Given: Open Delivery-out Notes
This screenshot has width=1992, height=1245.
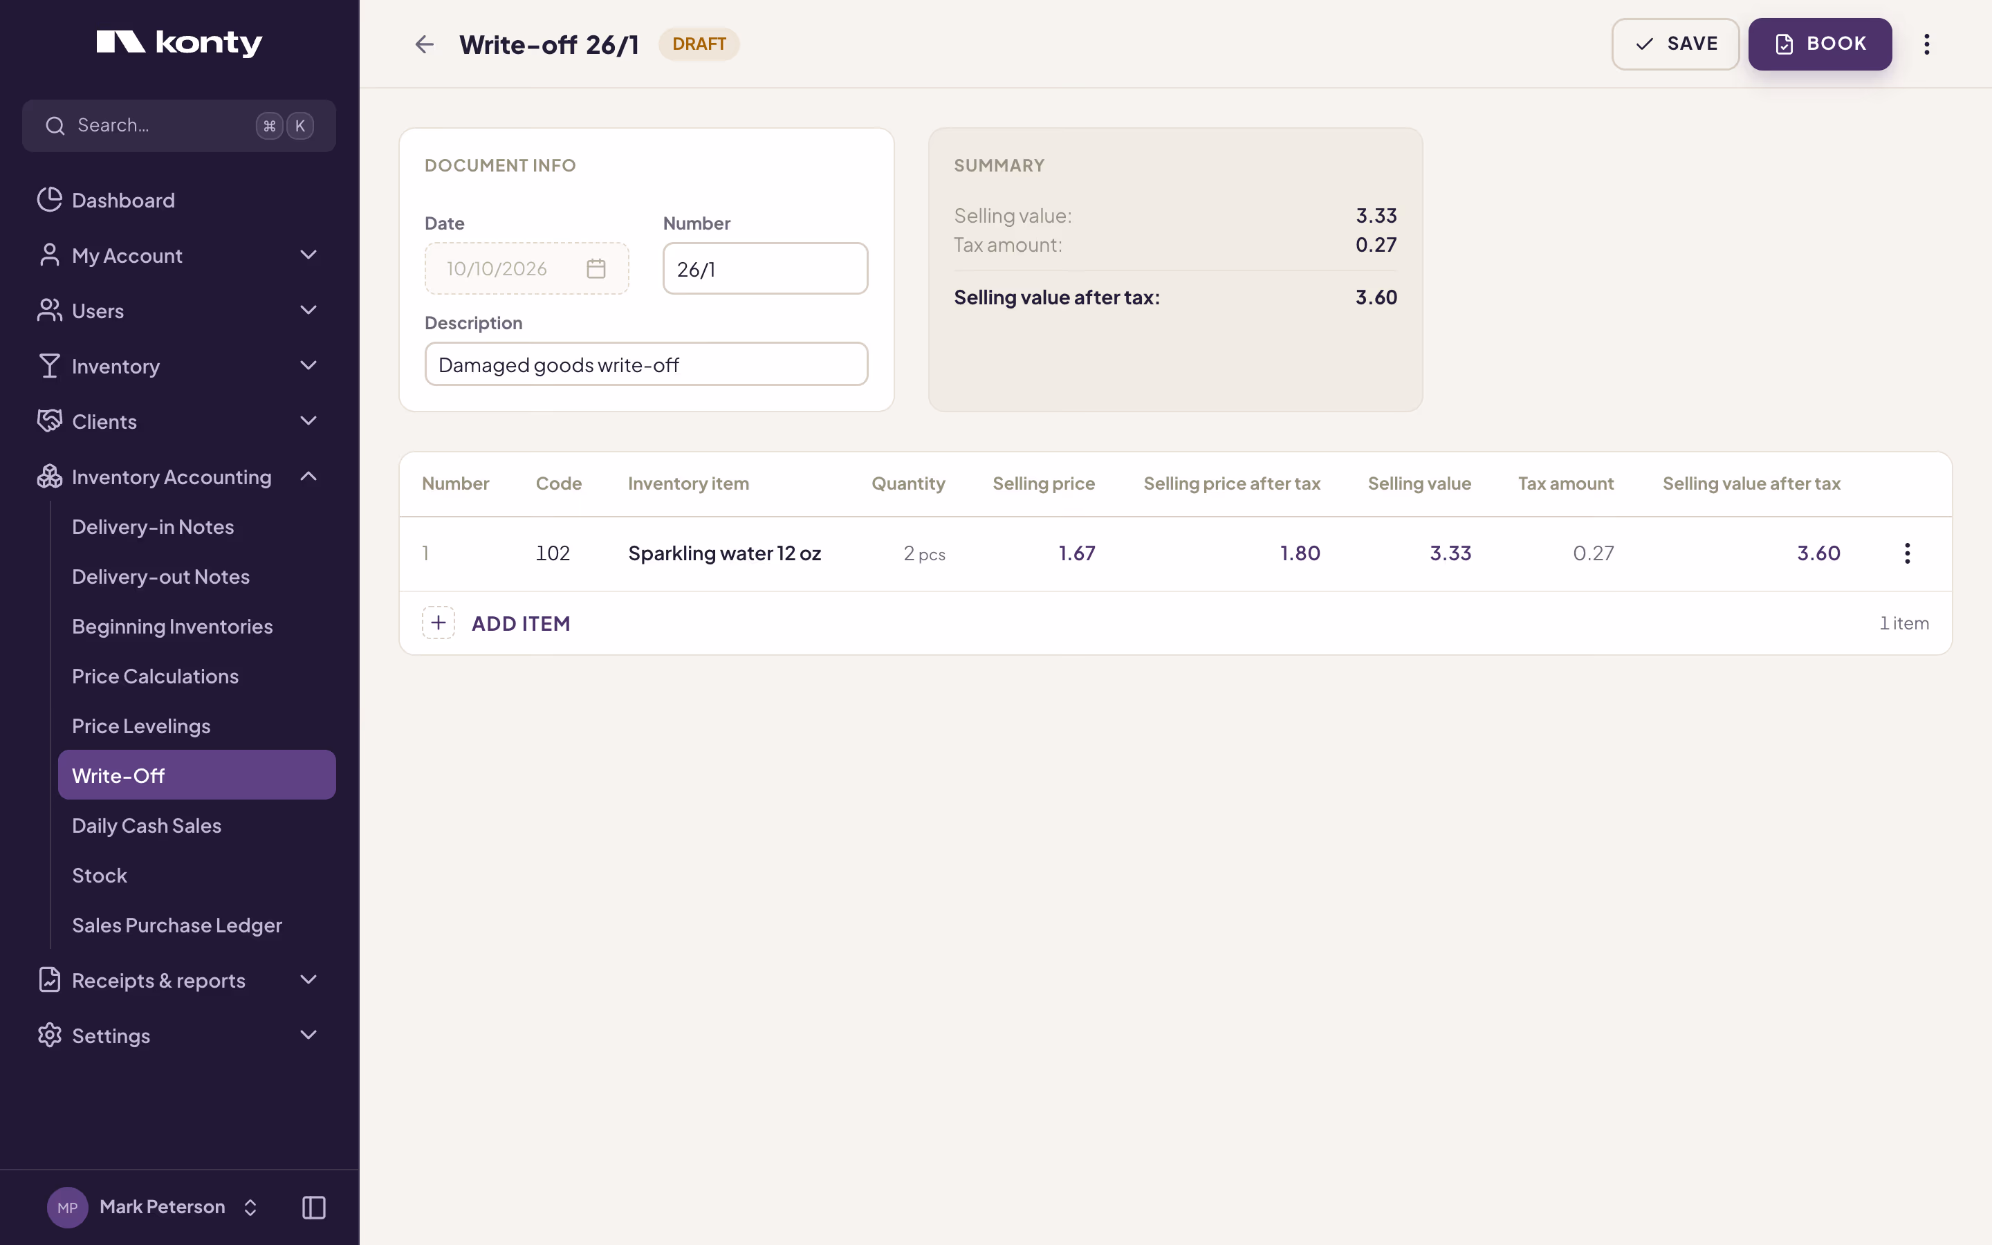Looking at the screenshot, I should (196, 576).
